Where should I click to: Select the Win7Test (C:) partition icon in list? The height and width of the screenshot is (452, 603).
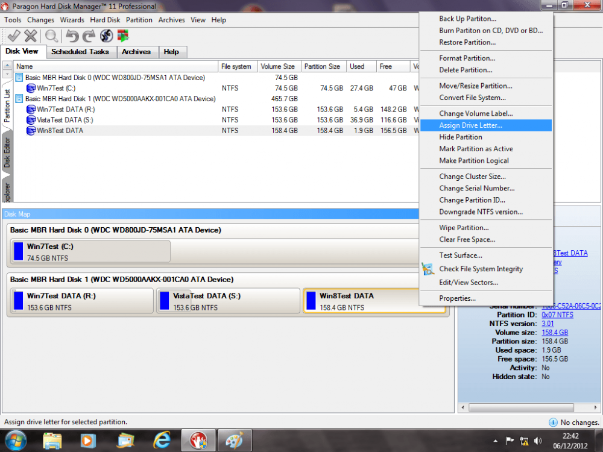31,89
